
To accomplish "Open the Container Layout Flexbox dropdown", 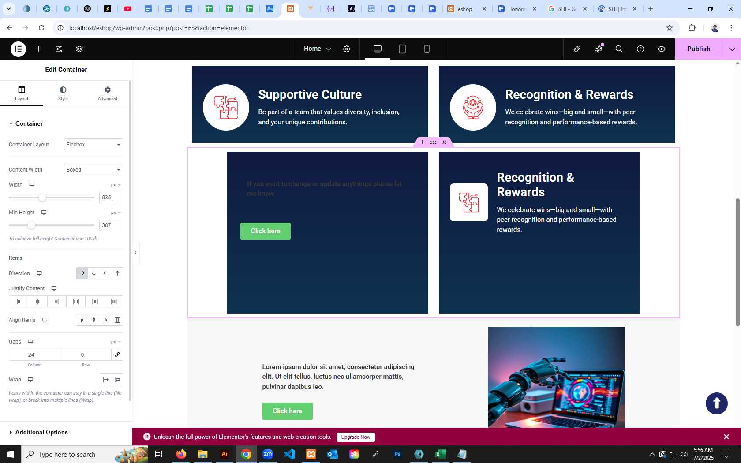I will tap(94, 145).
